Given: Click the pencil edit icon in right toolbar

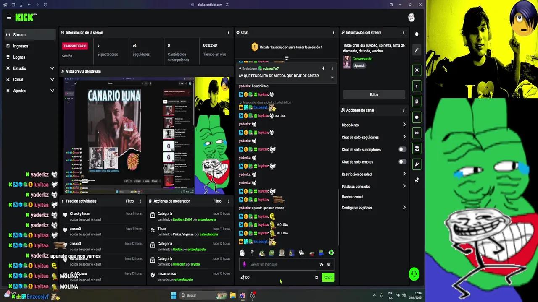Looking at the screenshot, I should [417, 49].
